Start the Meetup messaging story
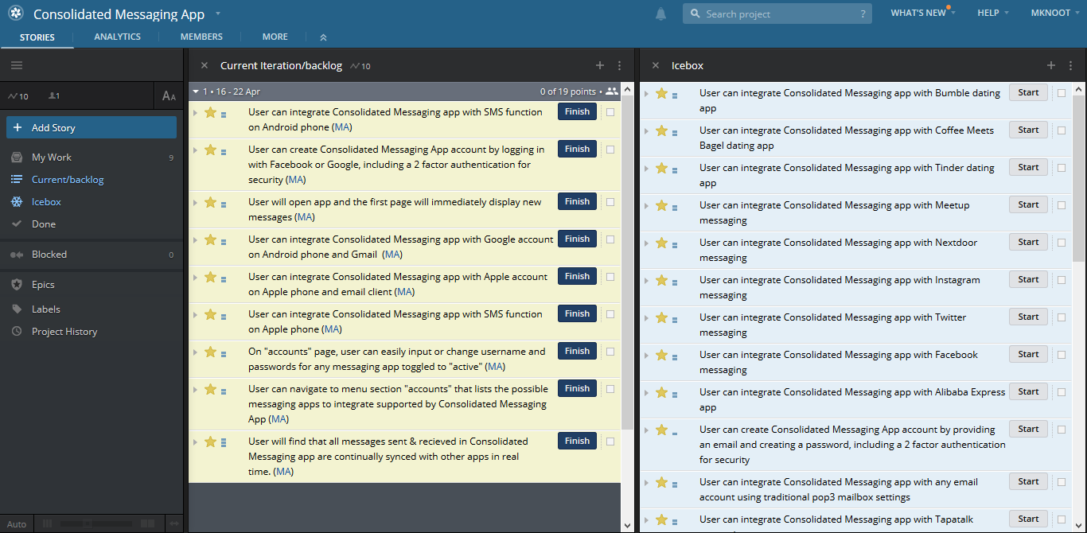Screen dimensions: 1087x533 pos(1027,204)
